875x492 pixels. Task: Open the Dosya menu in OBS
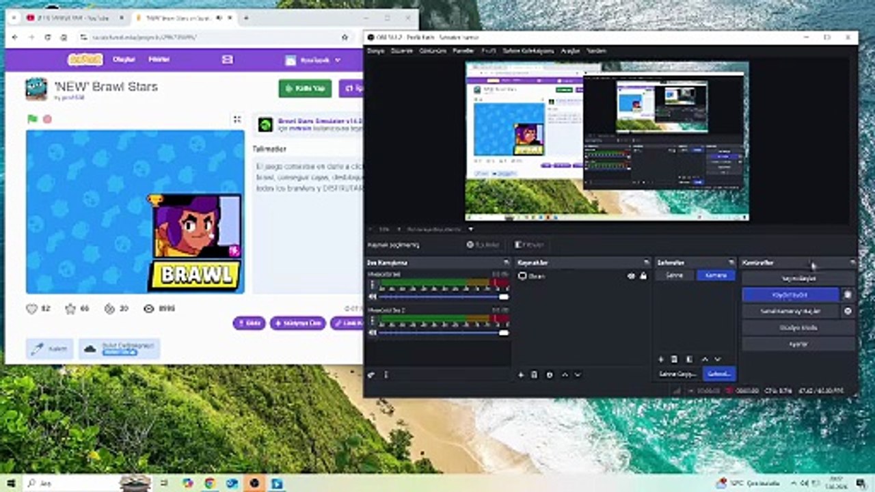[377, 51]
